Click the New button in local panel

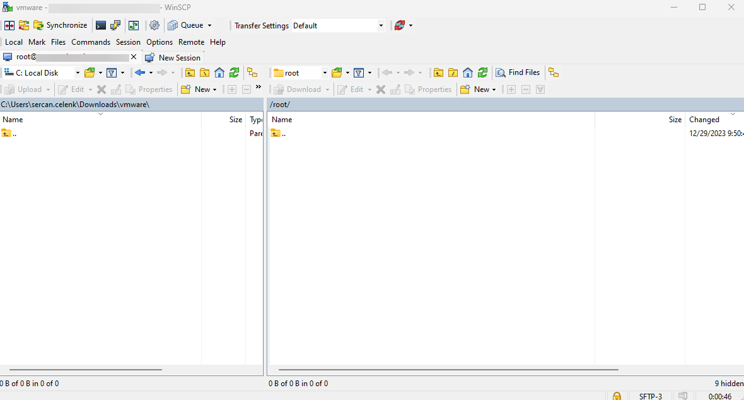point(199,89)
